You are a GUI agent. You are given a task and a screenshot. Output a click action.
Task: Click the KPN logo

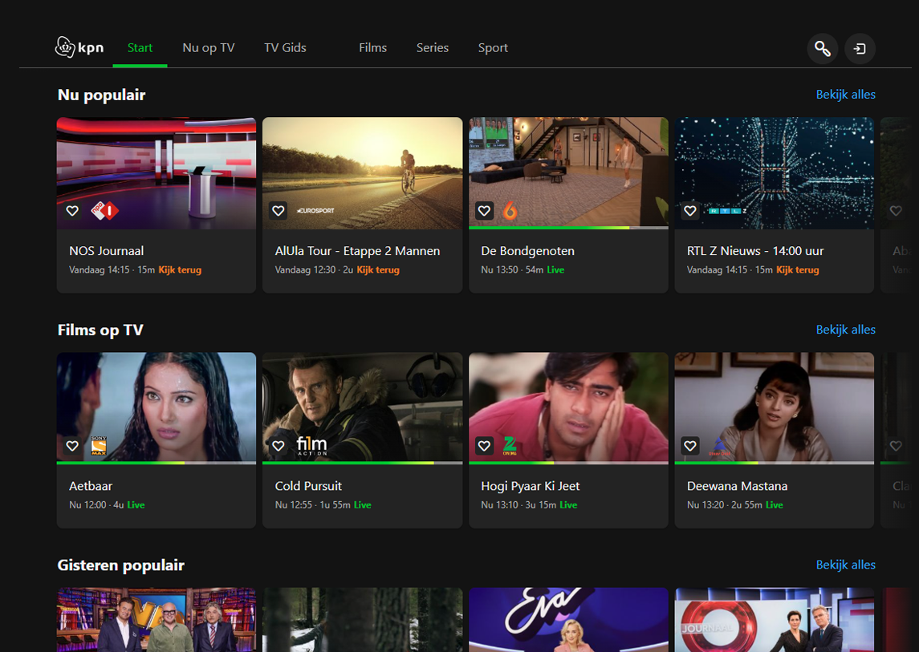point(78,47)
